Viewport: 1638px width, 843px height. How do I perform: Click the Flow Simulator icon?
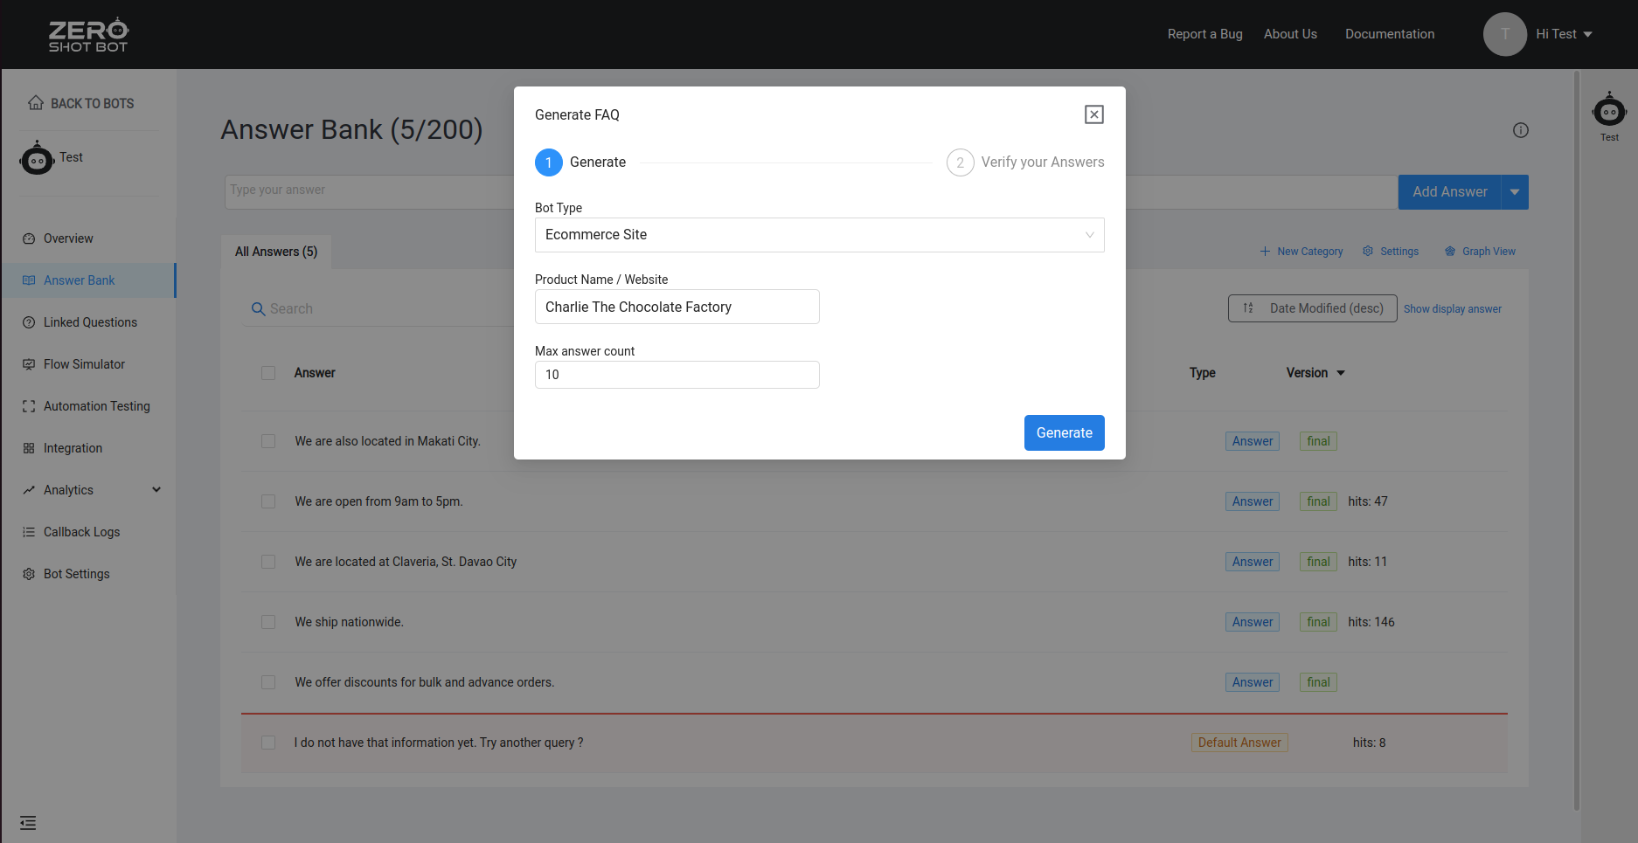pos(29,364)
